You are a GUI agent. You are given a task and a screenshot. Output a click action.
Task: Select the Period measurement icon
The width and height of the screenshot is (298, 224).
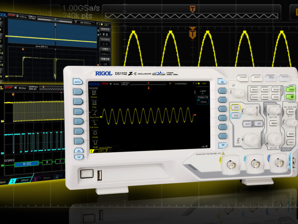pos(93,93)
